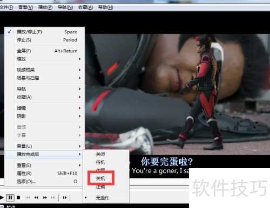Open the 查看(V) menu in the menu bar
The image size is (270, 208).
pos(25,8)
